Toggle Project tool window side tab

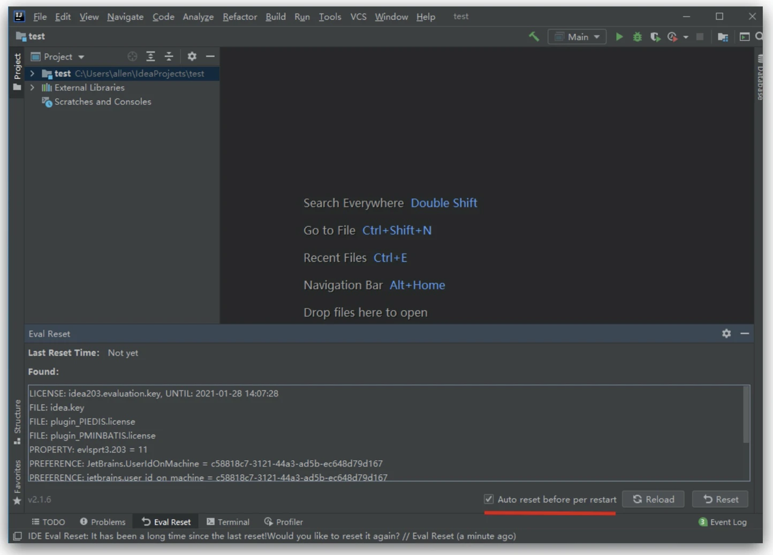tap(17, 72)
